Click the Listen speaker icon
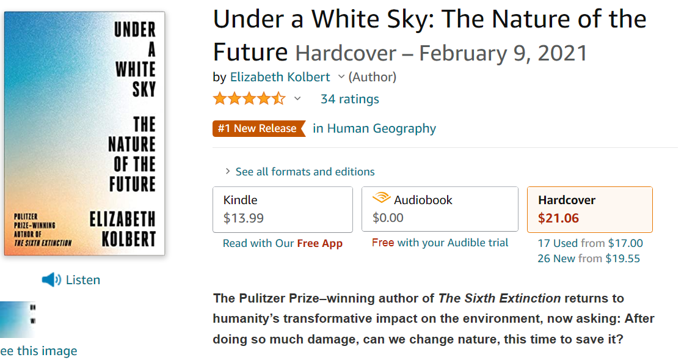 51,280
